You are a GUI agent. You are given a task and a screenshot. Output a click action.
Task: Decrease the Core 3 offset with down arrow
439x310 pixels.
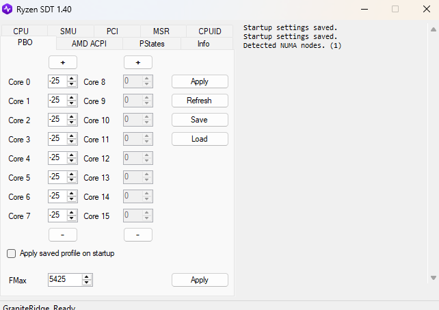click(72, 142)
